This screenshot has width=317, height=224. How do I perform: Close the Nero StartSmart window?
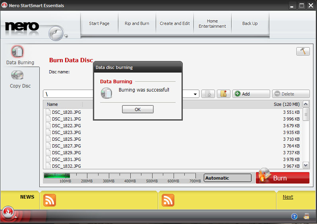point(311,6)
